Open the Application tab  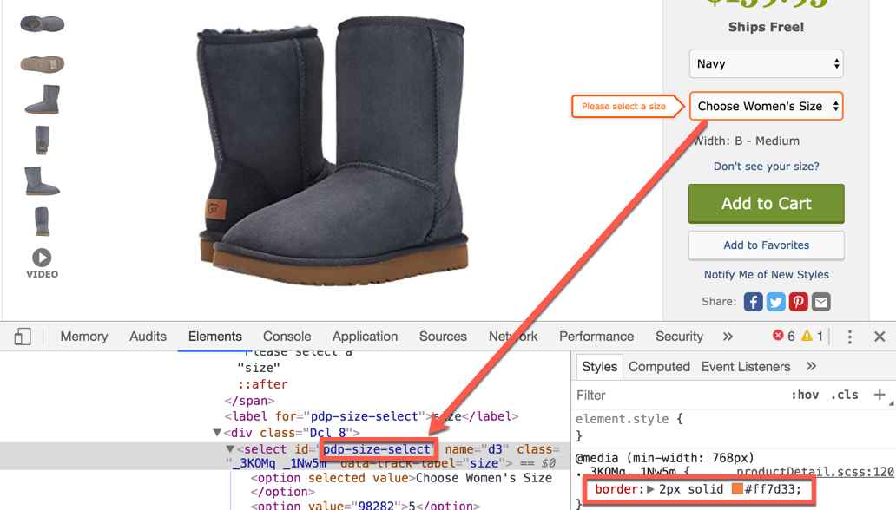pyautogui.click(x=366, y=337)
